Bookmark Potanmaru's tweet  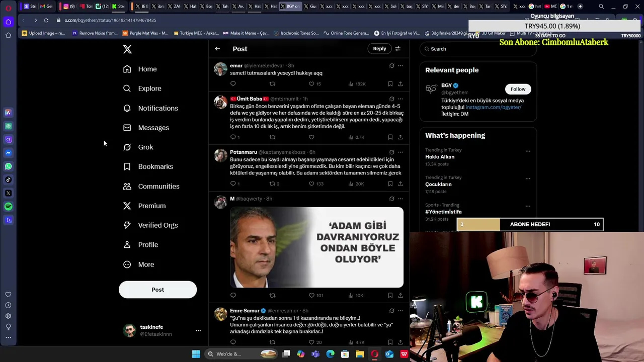(x=390, y=184)
